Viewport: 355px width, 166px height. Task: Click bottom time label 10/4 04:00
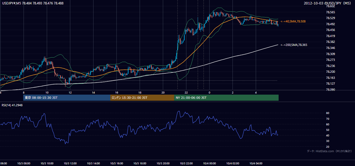[x=256, y=163]
